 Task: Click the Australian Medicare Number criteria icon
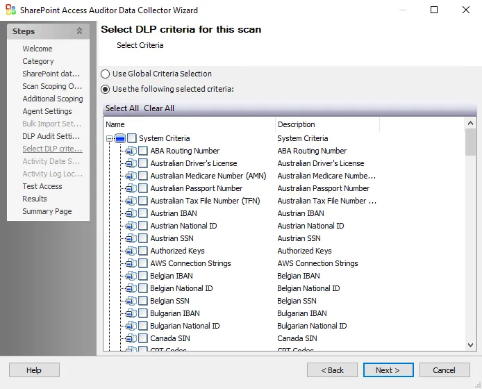click(131, 176)
